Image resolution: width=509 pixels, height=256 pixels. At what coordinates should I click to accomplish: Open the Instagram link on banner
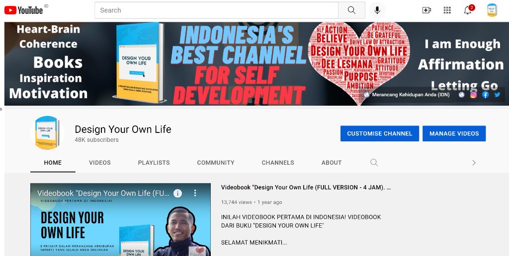click(473, 95)
